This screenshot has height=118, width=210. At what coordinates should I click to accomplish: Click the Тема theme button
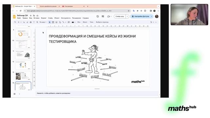coord(92,22)
